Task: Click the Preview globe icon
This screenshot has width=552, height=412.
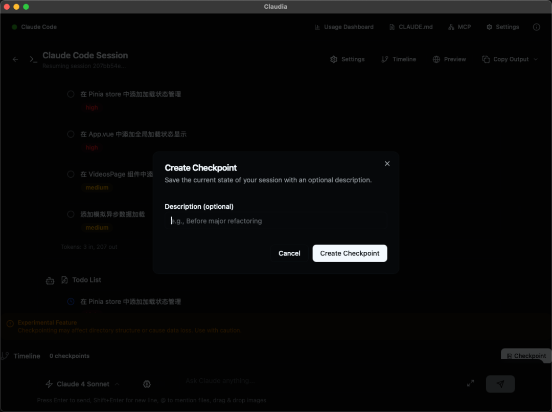Action: (436, 59)
